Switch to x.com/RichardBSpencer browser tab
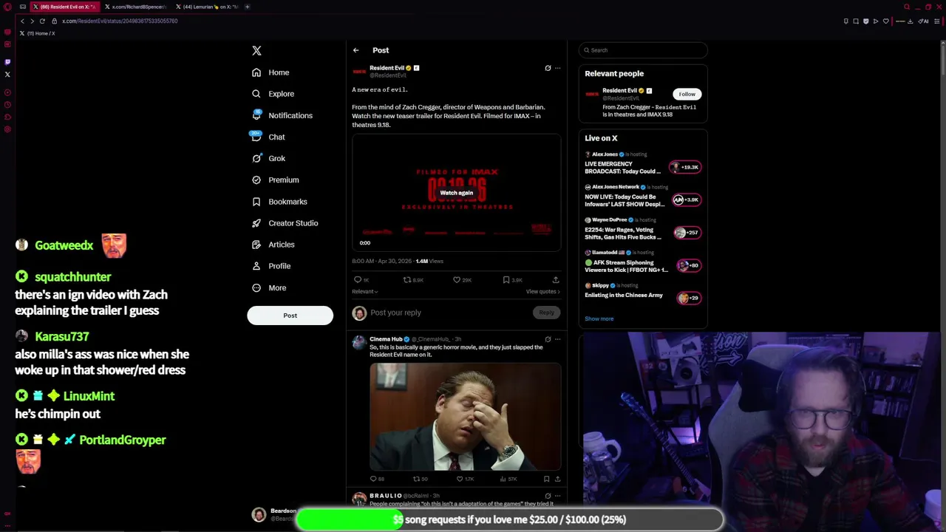The width and height of the screenshot is (946, 532). click(x=135, y=7)
